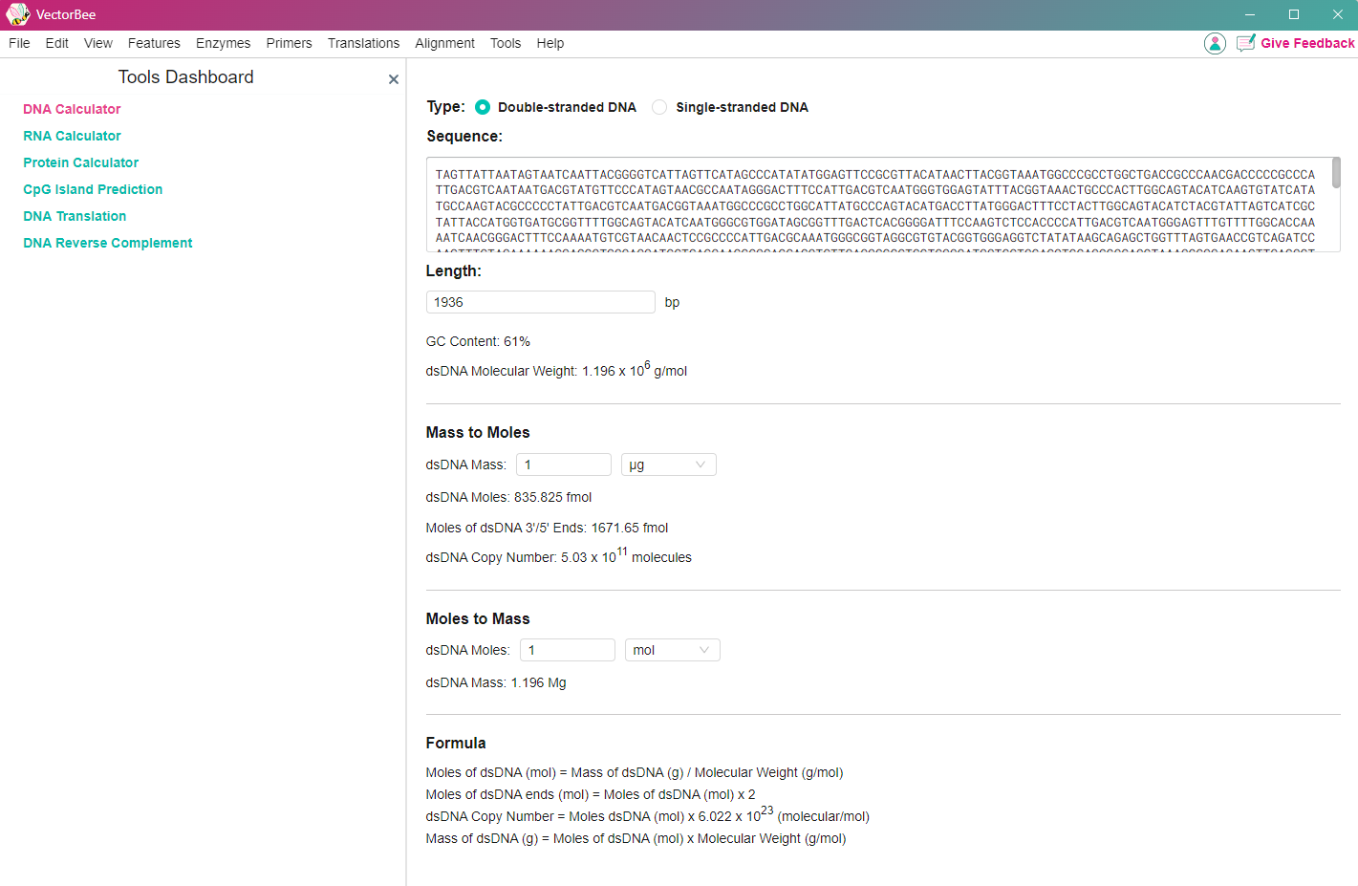Screen dimensions: 1358x886
Task: Click the sequence box scrollbar thumb
Action: click(1336, 173)
